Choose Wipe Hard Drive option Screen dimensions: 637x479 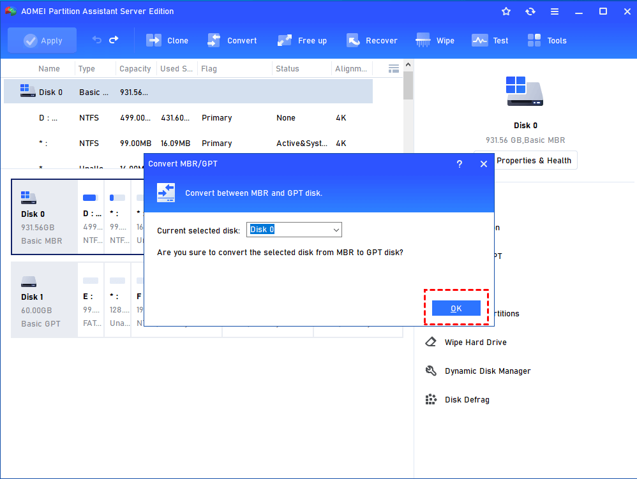pos(476,343)
